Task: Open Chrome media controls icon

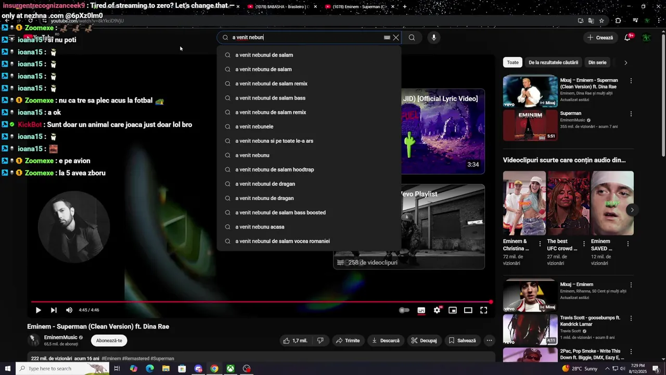Action: 635,21
